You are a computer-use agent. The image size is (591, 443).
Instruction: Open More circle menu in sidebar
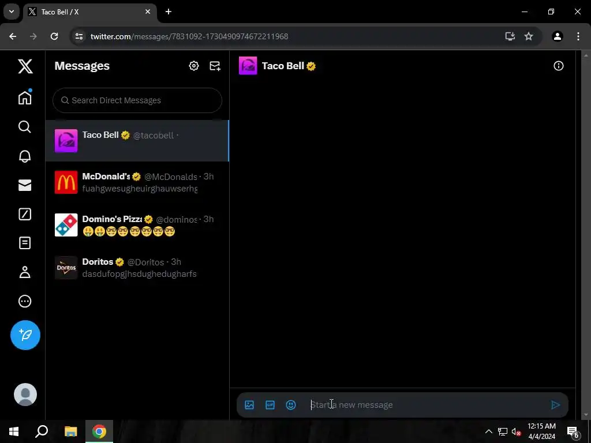tap(25, 301)
